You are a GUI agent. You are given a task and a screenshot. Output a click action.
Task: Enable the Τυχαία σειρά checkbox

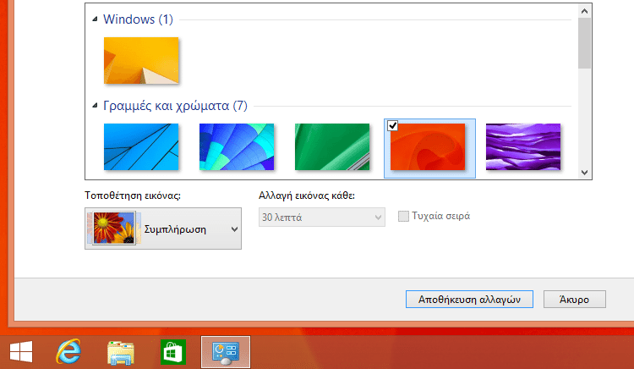point(403,216)
